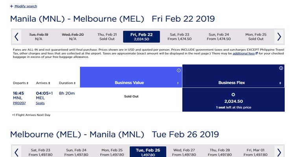
Task: Select the 2,024.50 Business Flex fare radio
Action: point(233,95)
